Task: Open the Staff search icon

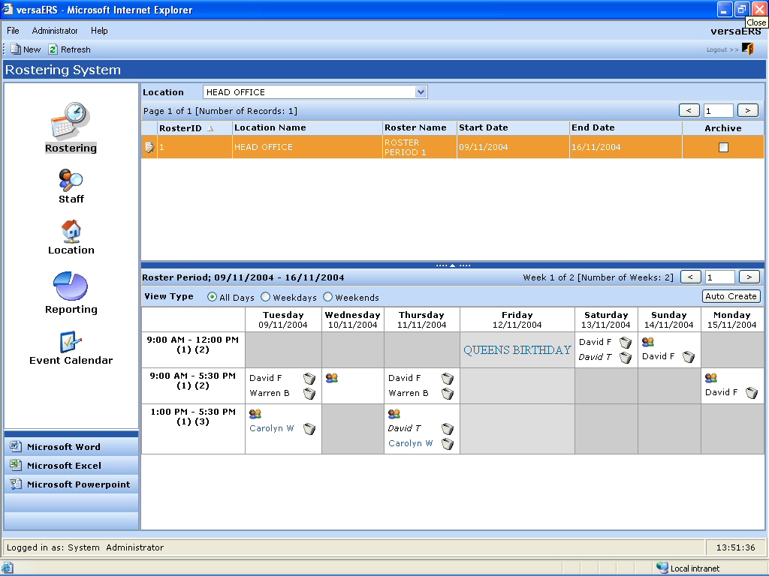Action: point(71,180)
